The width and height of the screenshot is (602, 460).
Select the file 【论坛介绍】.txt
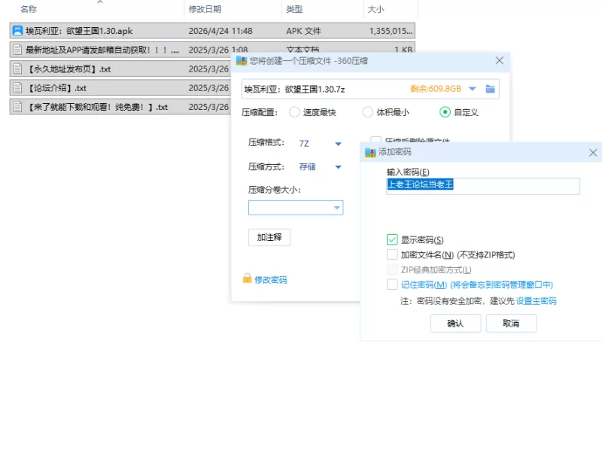click(56, 88)
